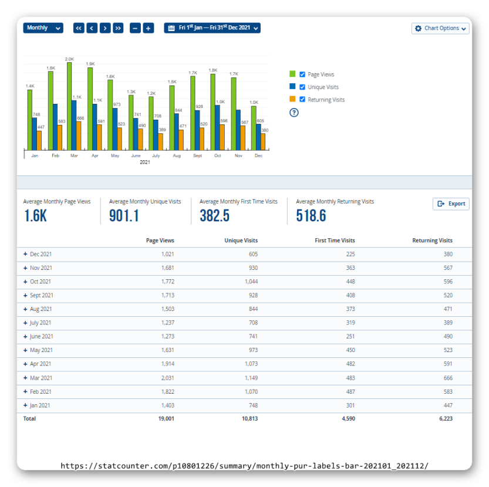Click the Returning Visits column header
The image size is (489, 487).
click(432, 241)
